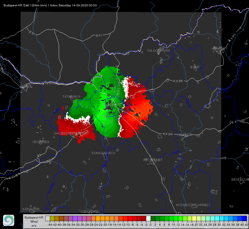Pick the cyan swatch between 28 and 30
The height and width of the screenshot is (229, 249).
pos(217,218)
